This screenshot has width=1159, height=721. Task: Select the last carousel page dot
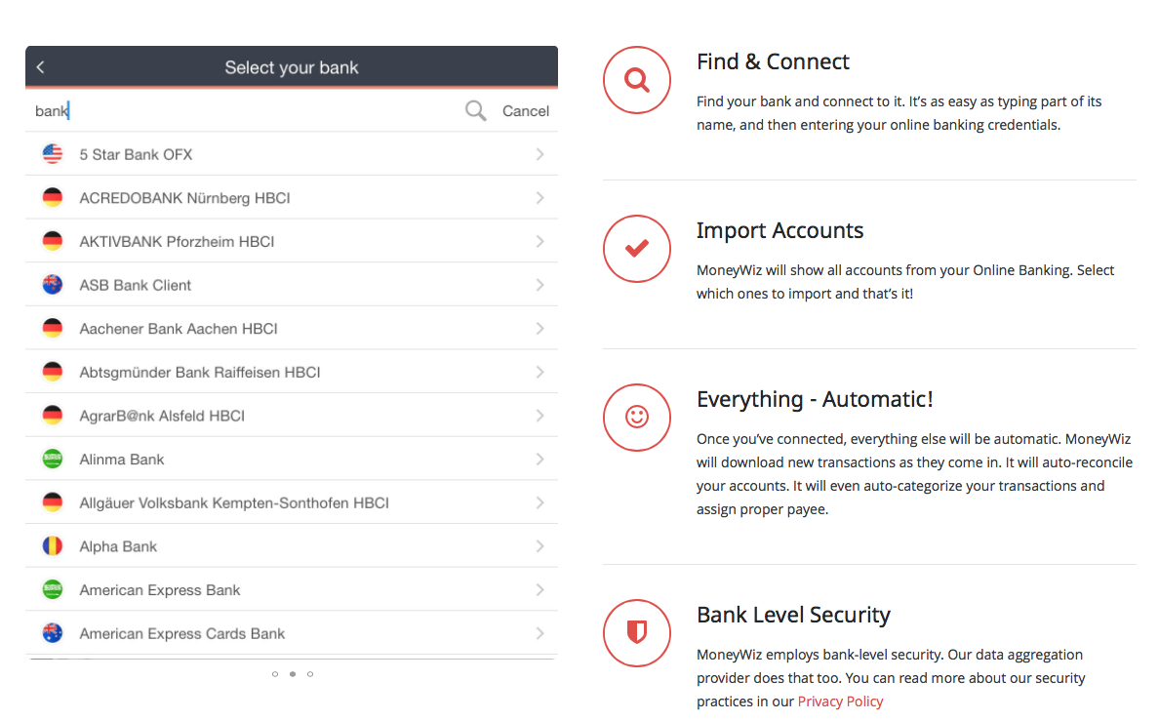310,673
